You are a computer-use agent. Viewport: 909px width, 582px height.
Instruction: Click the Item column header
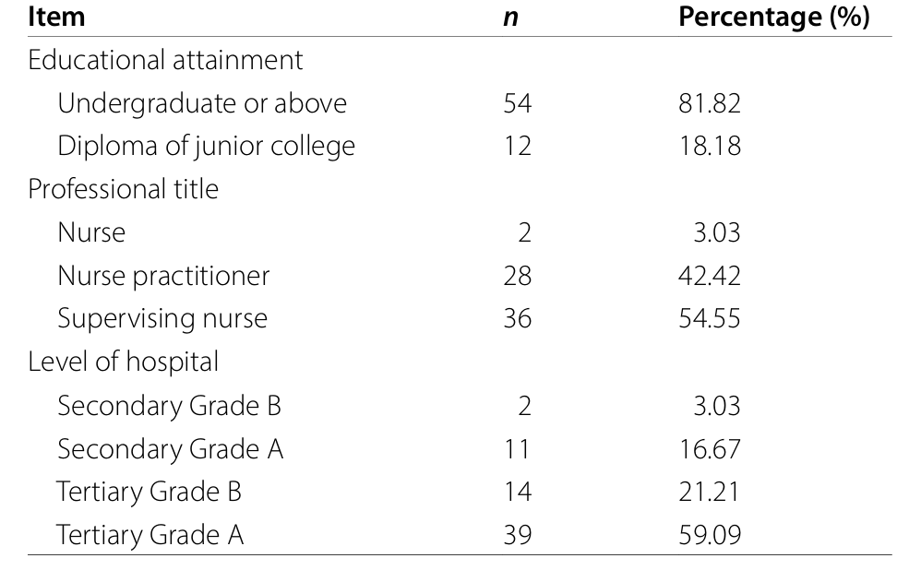[56, 17]
